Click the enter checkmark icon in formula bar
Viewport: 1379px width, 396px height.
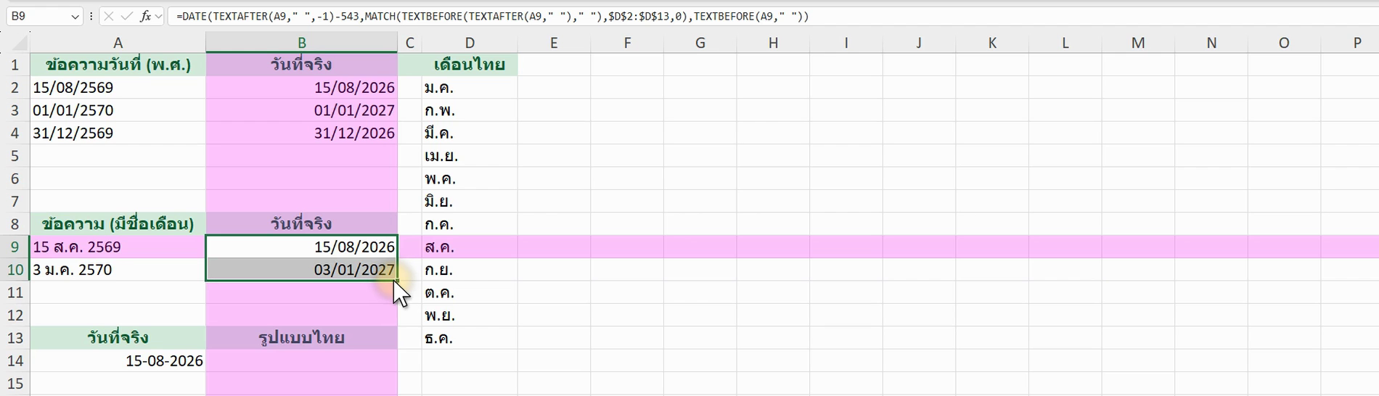(x=126, y=16)
